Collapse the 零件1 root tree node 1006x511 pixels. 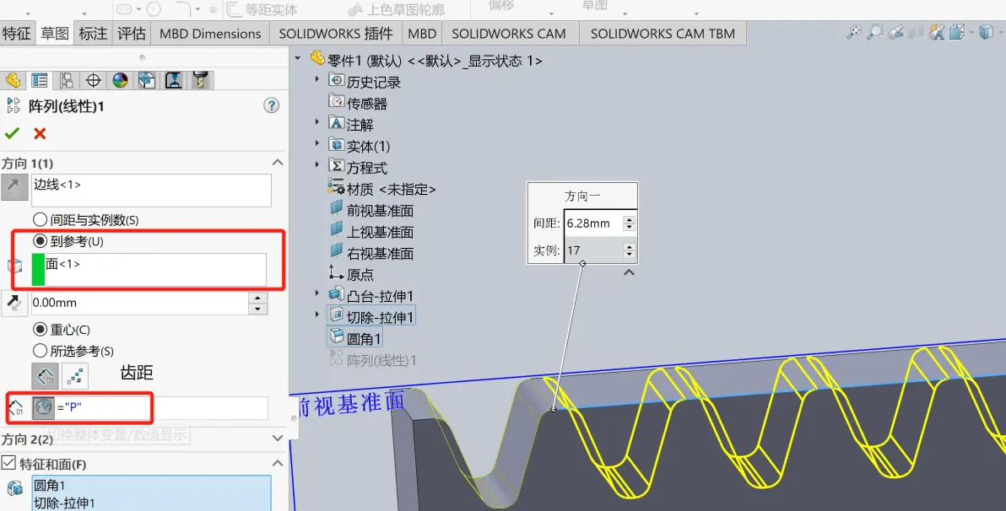point(298,58)
